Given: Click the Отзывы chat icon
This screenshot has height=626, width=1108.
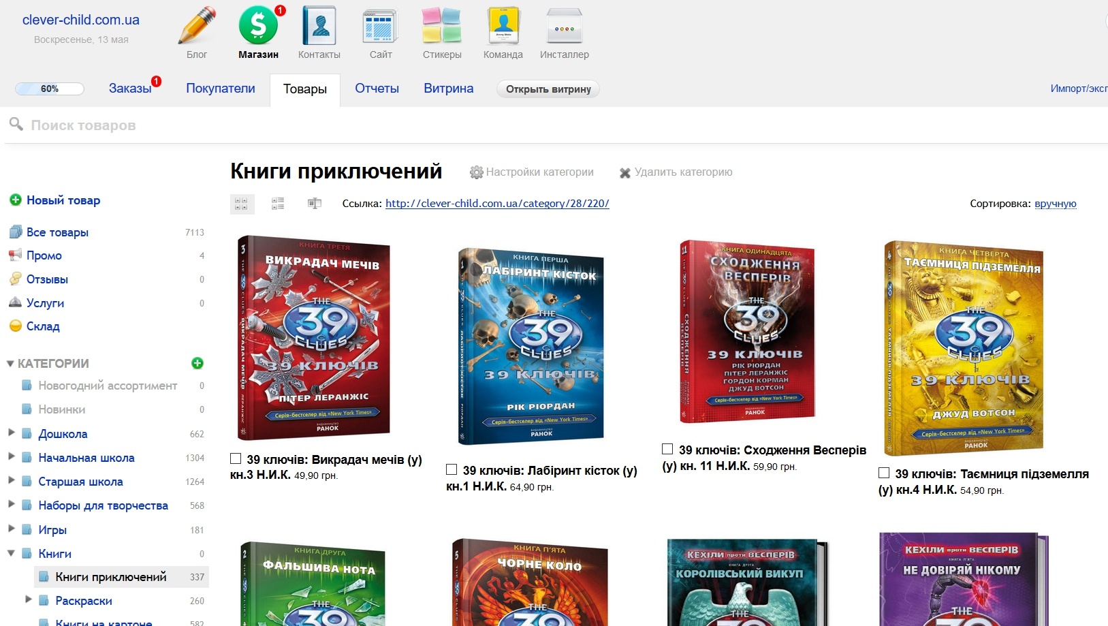Looking at the screenshot, I should pos(16,279).
